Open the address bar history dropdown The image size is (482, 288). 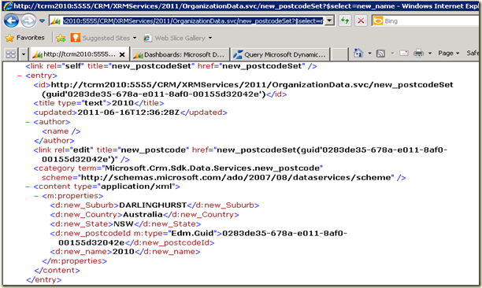[329, 21]
